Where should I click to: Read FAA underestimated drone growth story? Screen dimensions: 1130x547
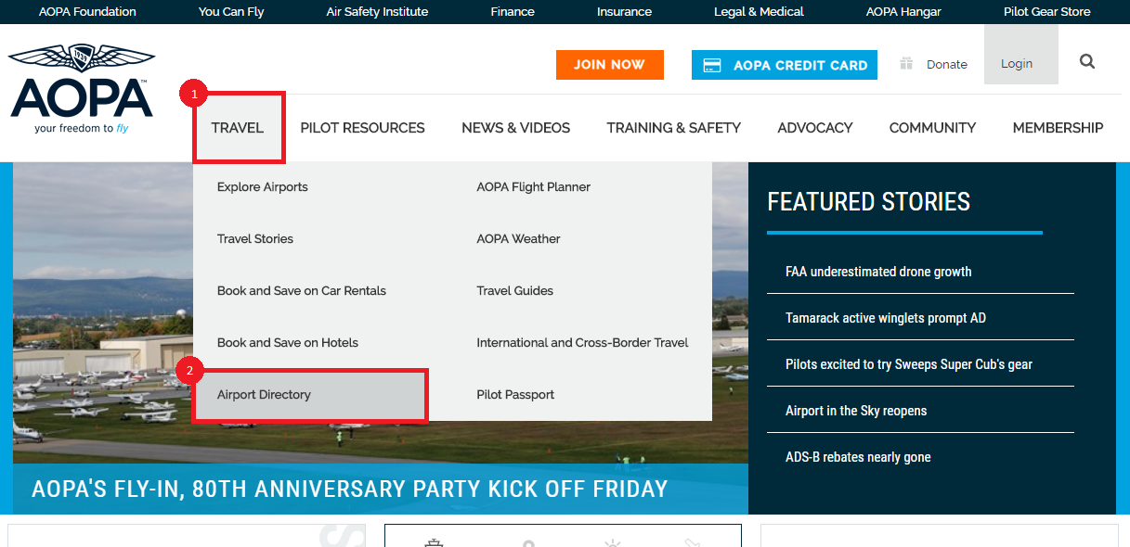[x=878, y=272]
